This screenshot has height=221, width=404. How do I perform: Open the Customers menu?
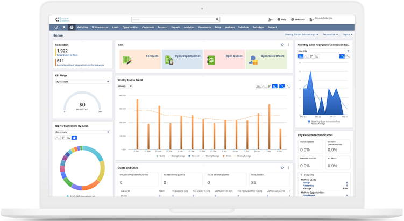click(147, 27)
